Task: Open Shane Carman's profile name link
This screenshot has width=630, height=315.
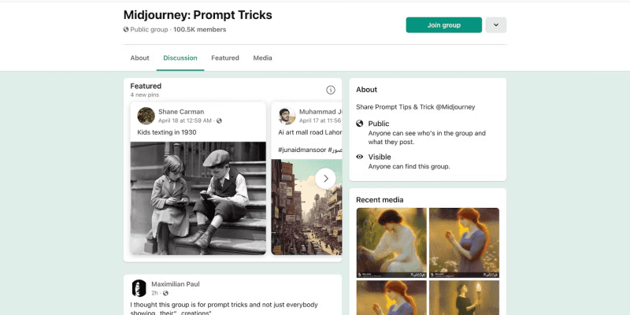Action: [x=181, y=112]
